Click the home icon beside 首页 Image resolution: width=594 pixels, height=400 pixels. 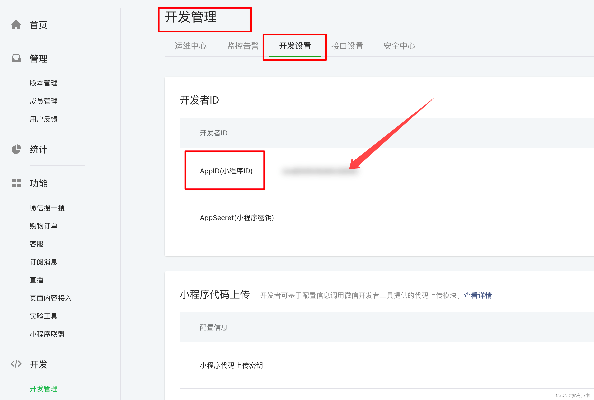coord(16,25)
